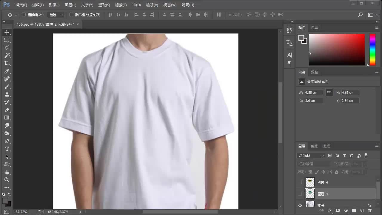
Task: Open the edit toolbar ellipsis menu
Action: click(x=7, y=188)
